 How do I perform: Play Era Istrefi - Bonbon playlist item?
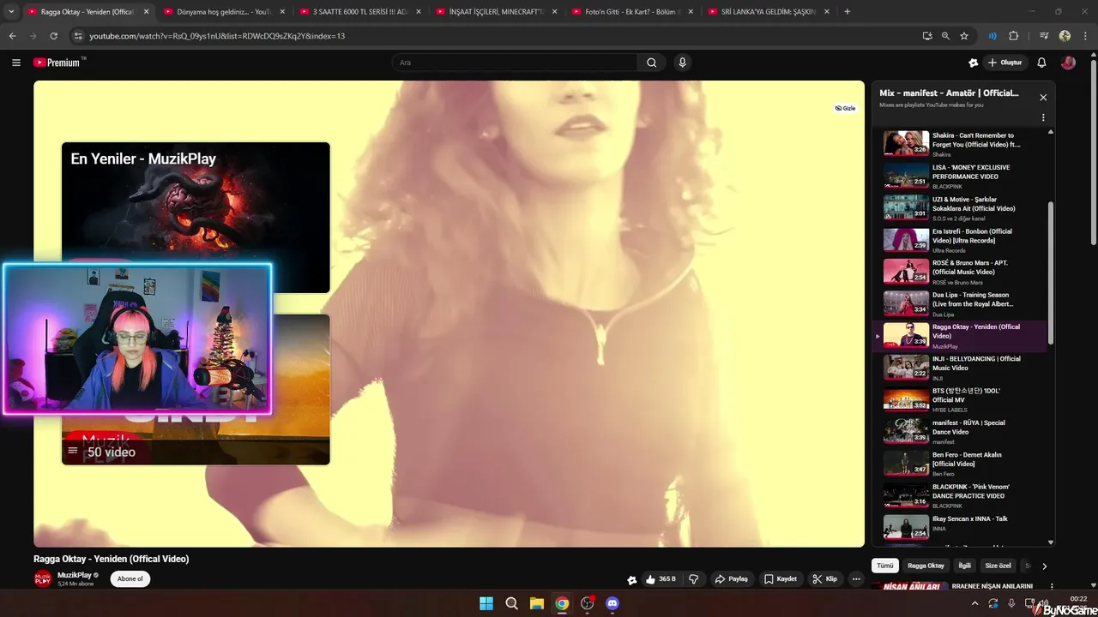click(961, 240)
